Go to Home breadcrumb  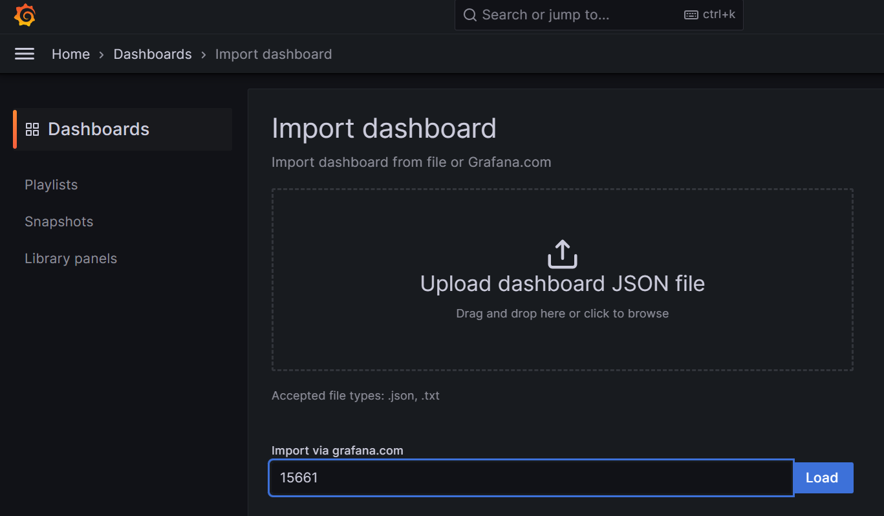pos(70,54)
